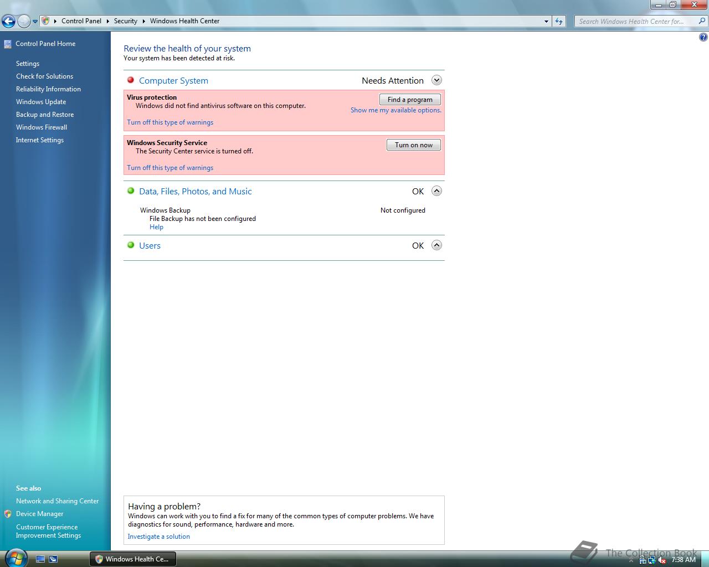
Task: Click the search magnifier icon
Action: point(702,21)
